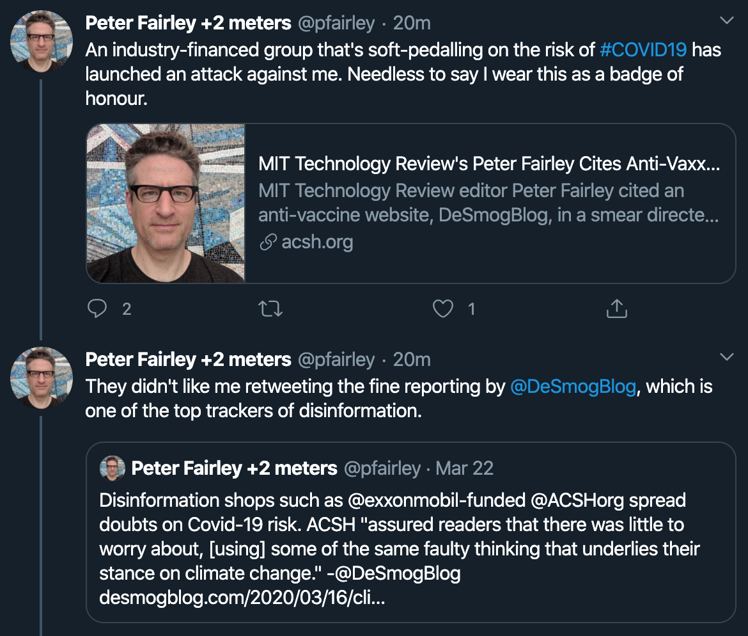748x636 pixels.
Task: Expand the first tweet's more options chevron
Action: pyautogui.click(x=727, y=20)
